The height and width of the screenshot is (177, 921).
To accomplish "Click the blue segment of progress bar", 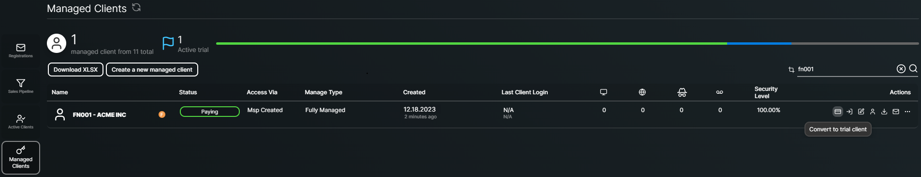I will [759, 43].
